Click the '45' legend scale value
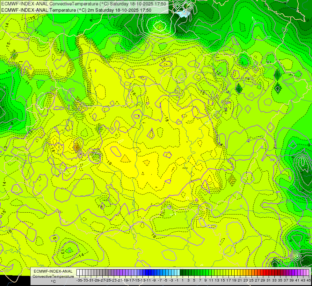Viewport: 312px width, 286px height. point(308,280)
